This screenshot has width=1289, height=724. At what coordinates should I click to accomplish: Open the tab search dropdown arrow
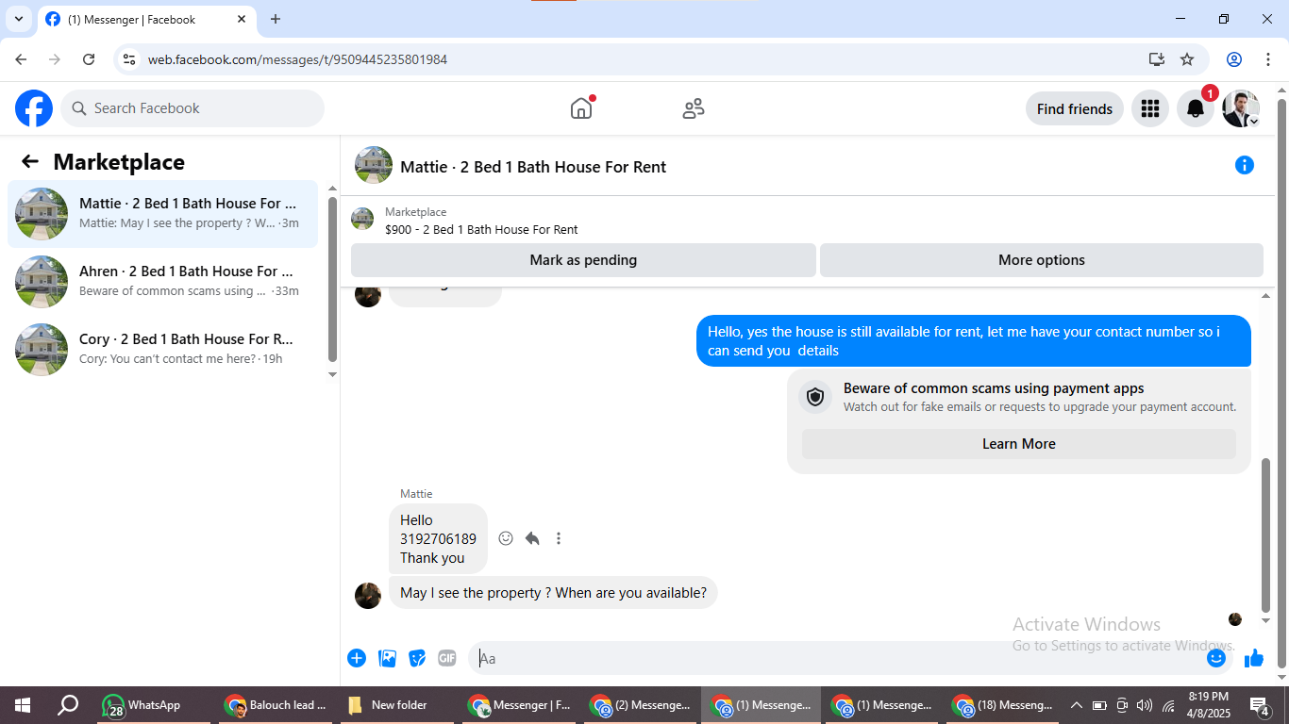point(18,19)
